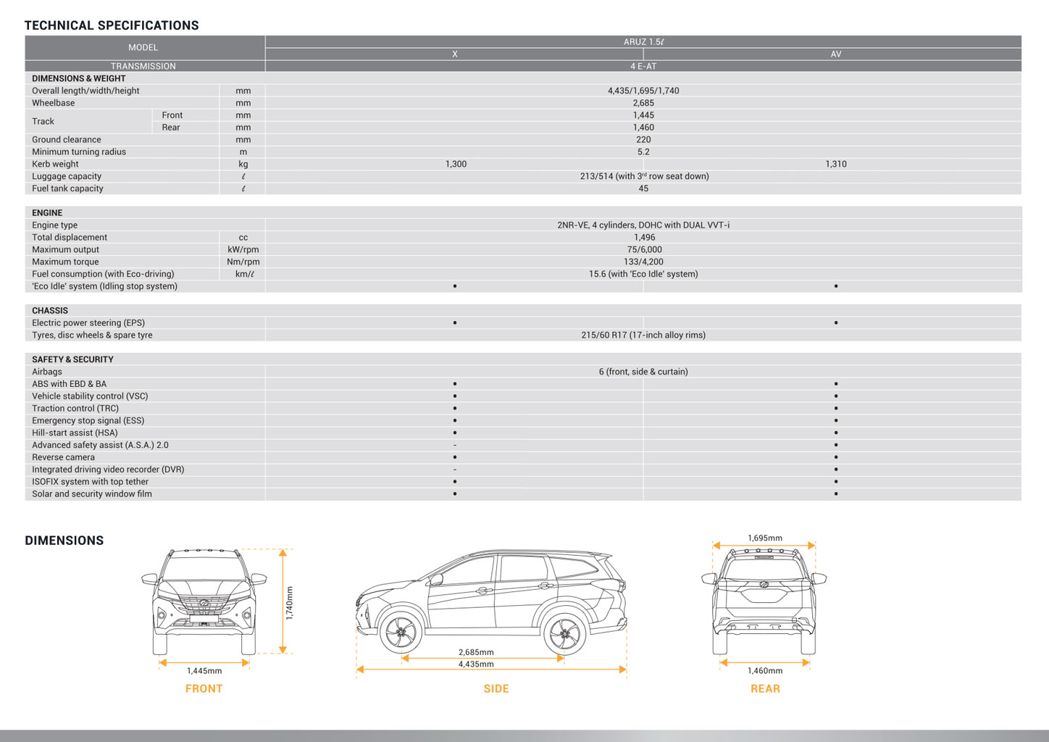Click the displacement value 1,496
The height and width of the screenshot is (742, 1049).
coord(644,238)
